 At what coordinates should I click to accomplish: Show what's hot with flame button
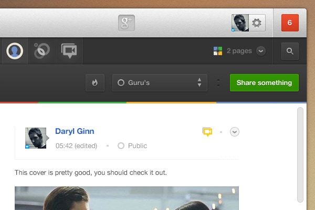pyautogui.click(x=95, y=82)
